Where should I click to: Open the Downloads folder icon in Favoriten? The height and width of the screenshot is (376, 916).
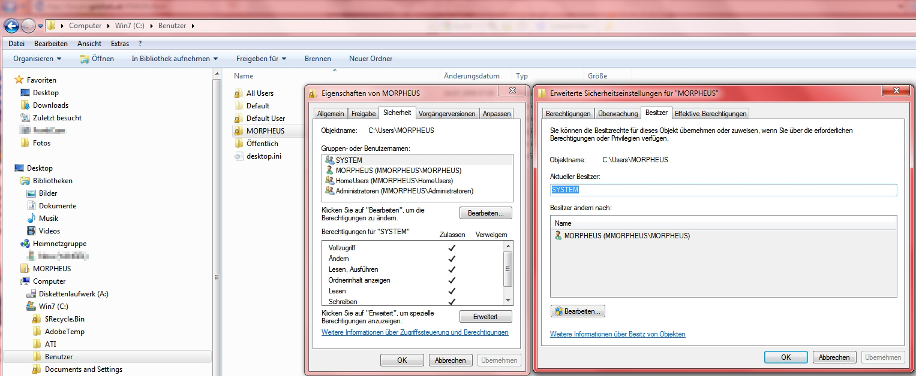coord(25,105)
